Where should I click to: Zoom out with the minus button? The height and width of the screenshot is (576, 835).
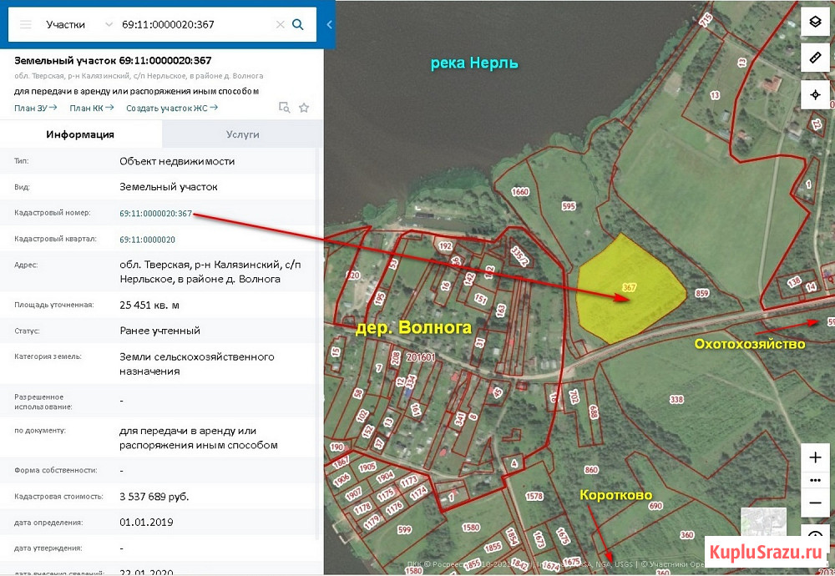point(815,503)
